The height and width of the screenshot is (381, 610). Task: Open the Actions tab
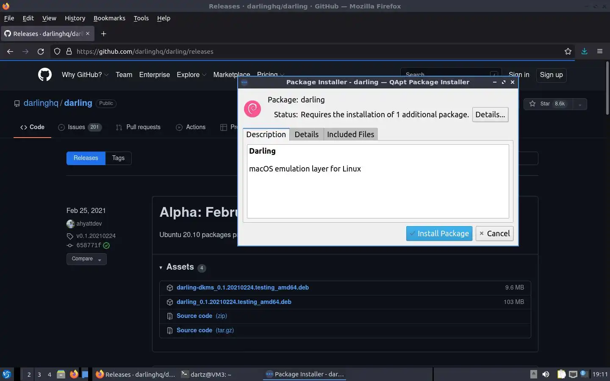click(x=191, y=127)
